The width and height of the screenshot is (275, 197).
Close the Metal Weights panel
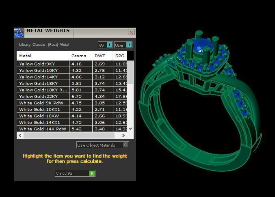click(131, 32)
